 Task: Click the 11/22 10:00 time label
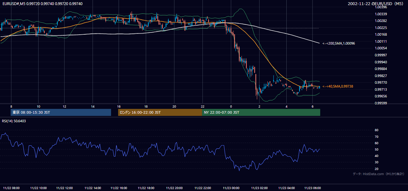[x=38, y=188]
